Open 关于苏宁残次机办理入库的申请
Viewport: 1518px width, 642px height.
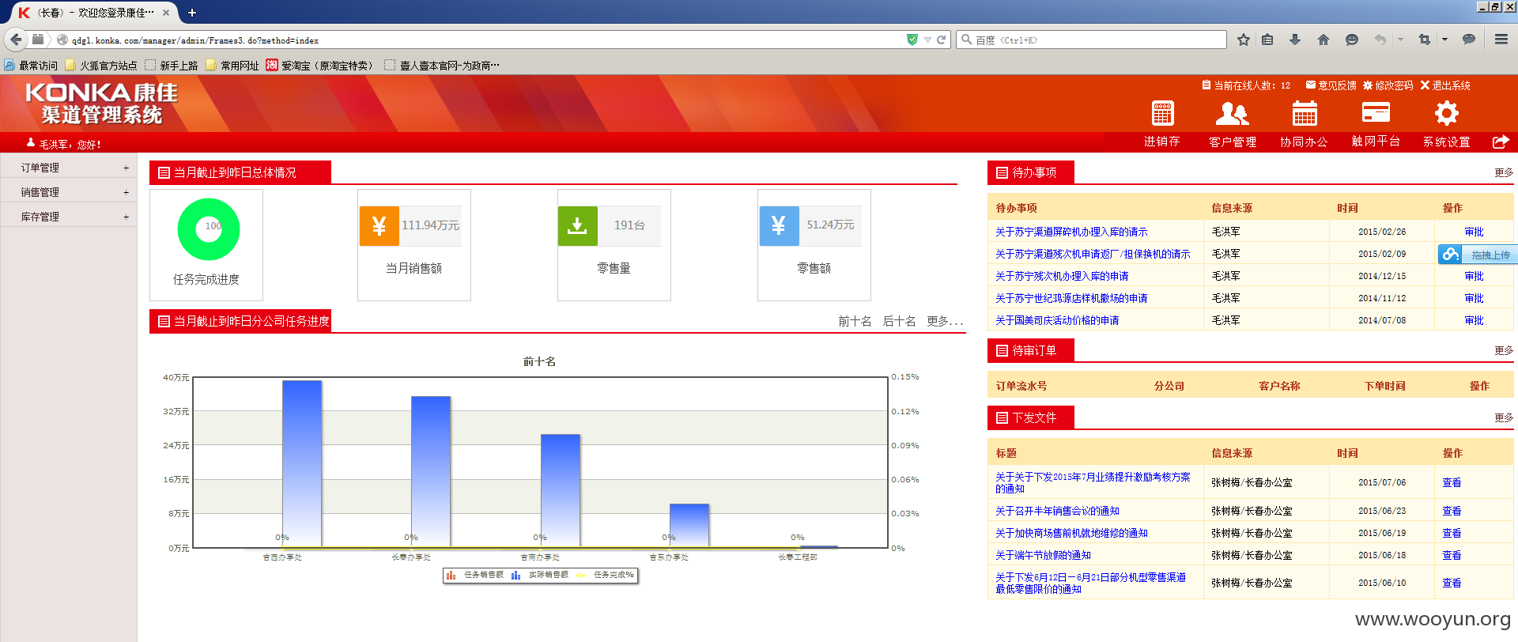(x=1062, y=276)
